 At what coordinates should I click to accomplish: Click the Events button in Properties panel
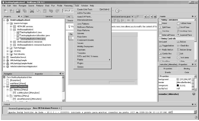click(x=168, y=72)
